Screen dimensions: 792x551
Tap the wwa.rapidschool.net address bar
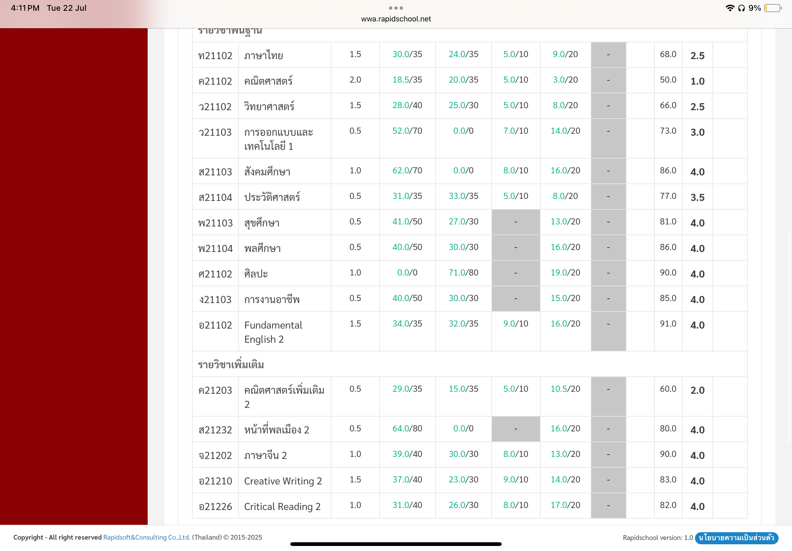point(396,19)
